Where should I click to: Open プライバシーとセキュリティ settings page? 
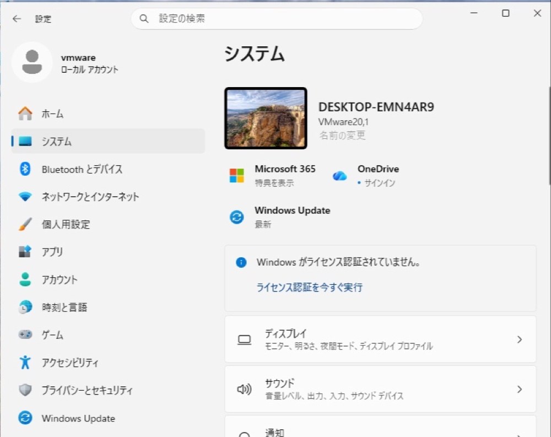click(108, 390)
